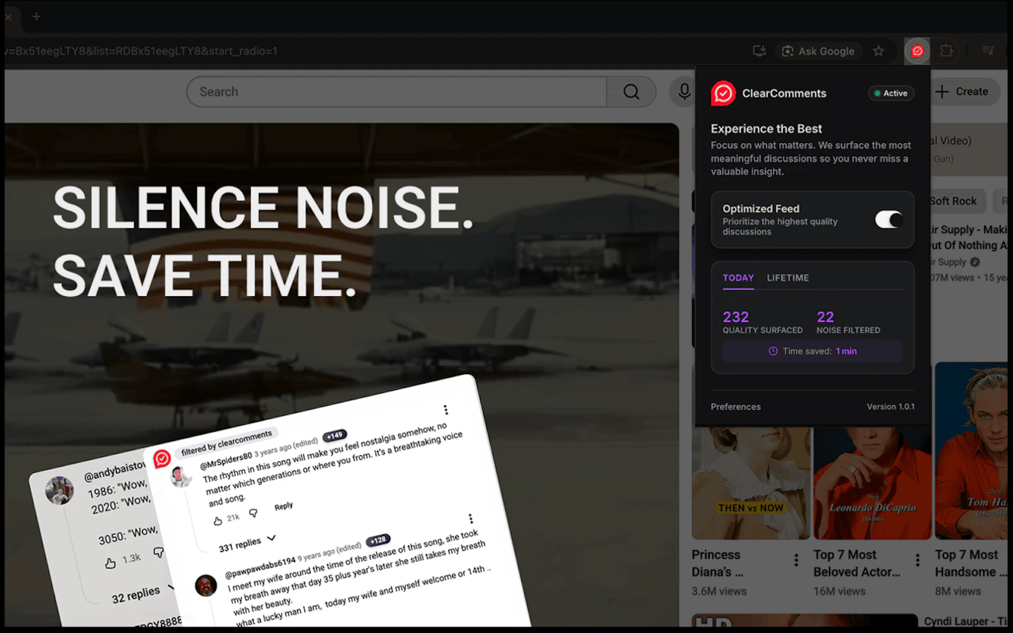The image size is (1013, 633).
Task: Click the +128 score badge
Action: (x=378, y=540)
